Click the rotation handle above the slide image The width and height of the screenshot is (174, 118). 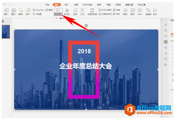pos(86,26)
